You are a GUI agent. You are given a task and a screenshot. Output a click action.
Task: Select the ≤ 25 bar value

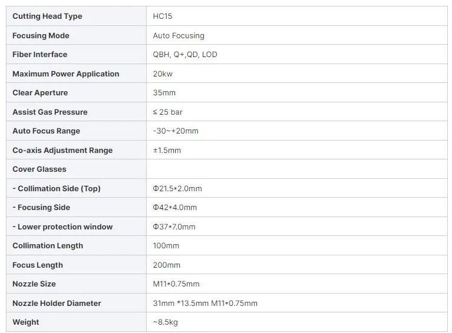[167, 112]
